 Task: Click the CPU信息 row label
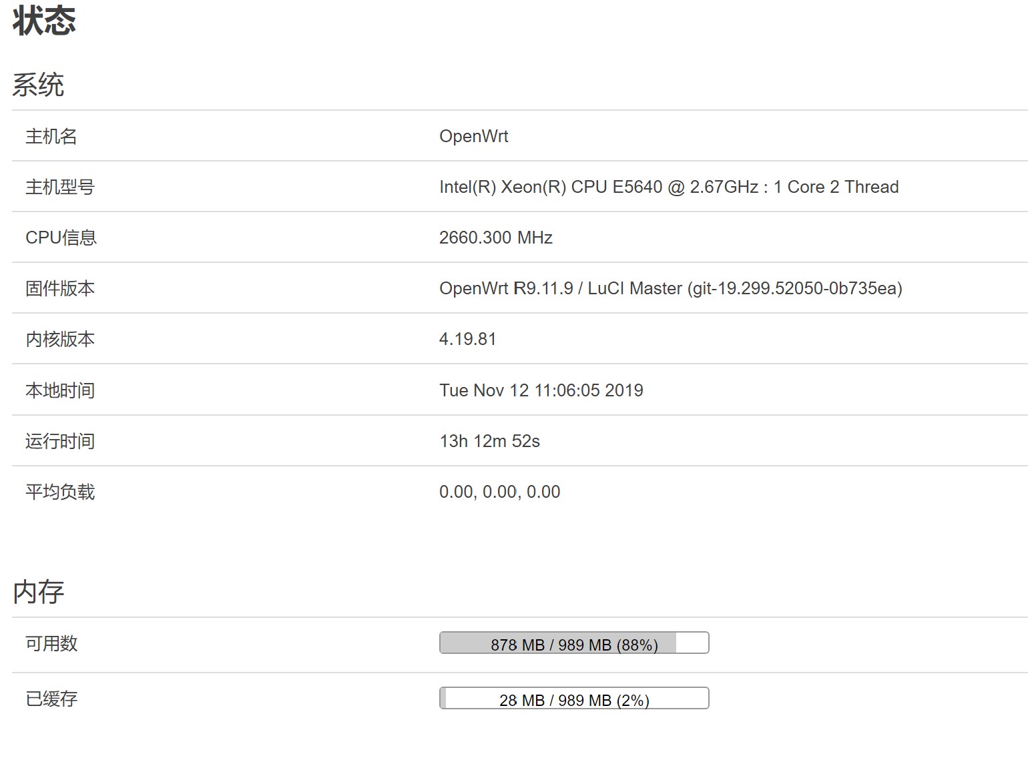(59, 238)
